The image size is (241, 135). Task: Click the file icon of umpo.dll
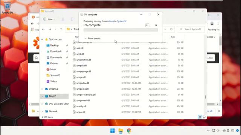tap(74, 77)
